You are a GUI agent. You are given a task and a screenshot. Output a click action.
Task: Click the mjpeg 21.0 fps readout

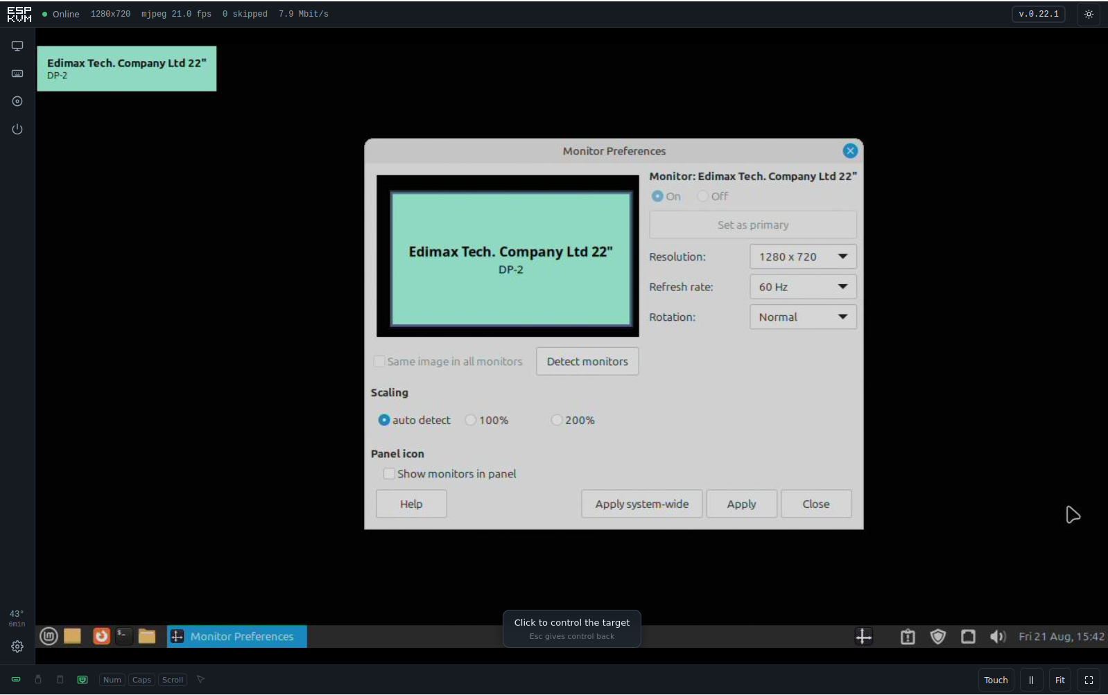[x=176, y=14]
